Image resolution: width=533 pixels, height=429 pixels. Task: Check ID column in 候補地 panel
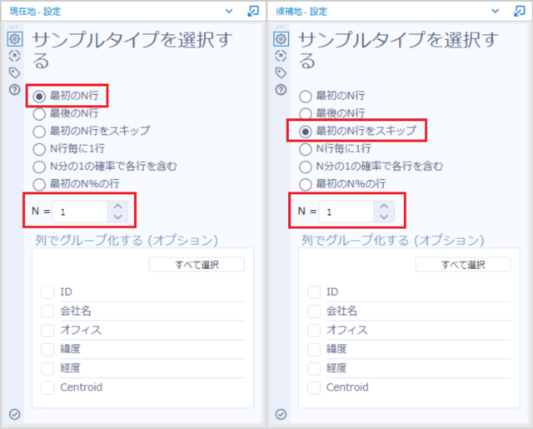314,292
